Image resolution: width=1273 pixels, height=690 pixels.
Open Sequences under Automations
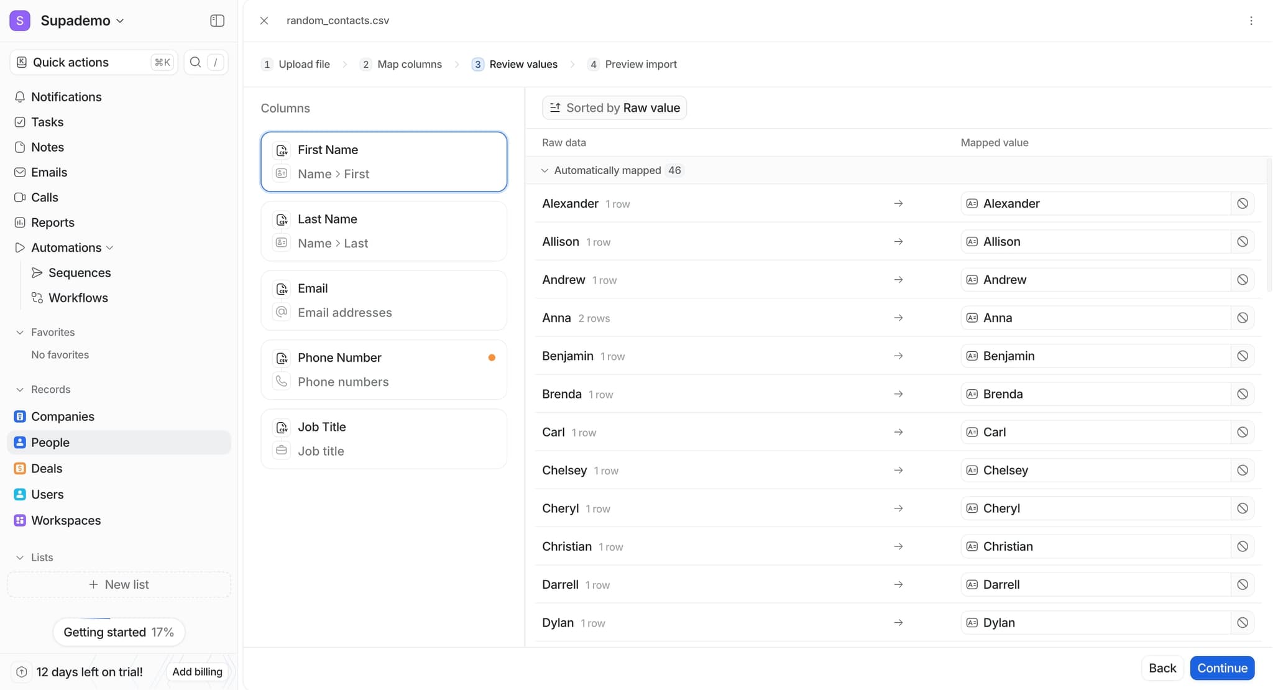coord(79,273)
